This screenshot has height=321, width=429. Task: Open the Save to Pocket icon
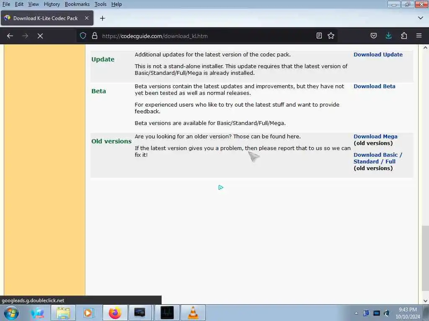374,36
